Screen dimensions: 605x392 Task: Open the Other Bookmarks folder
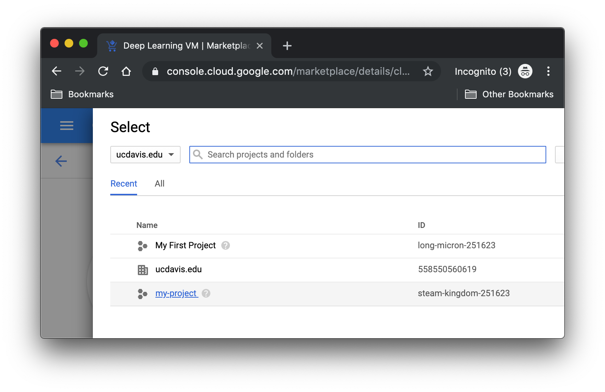point(509,94)
